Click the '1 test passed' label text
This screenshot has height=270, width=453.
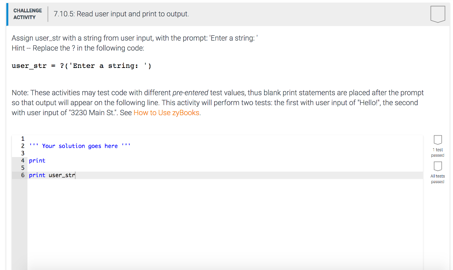pos(438,153)
